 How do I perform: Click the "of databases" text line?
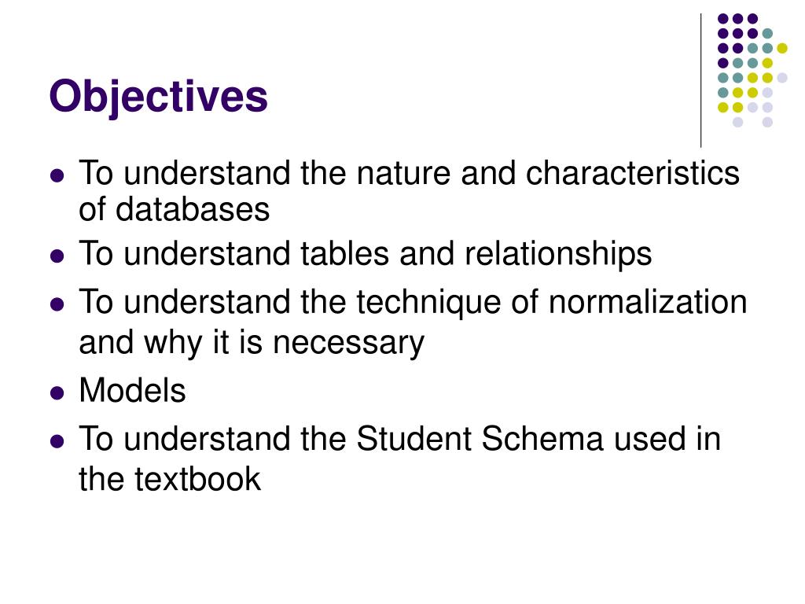174,209
